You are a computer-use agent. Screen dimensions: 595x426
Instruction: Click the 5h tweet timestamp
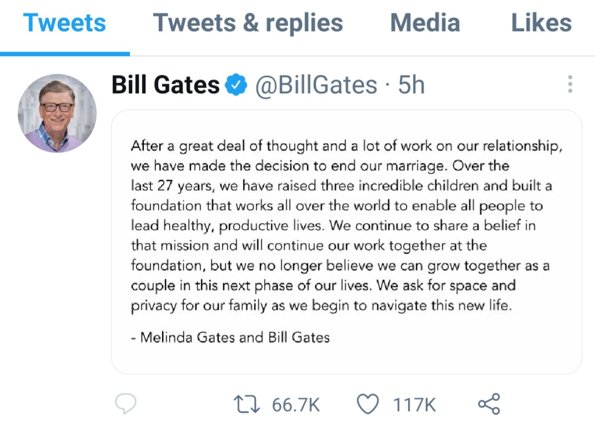pos(411,84)
